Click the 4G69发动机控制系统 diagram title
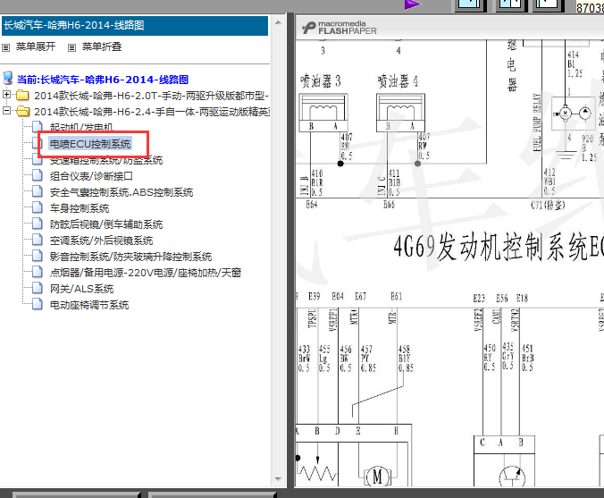Viewport: 604px width, 498px height. tap(499, 247)
